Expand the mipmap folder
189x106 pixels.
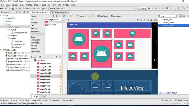[x=6, y=36]
